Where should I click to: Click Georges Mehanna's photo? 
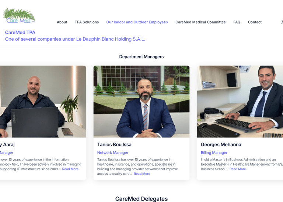click(x=240, y=102)
